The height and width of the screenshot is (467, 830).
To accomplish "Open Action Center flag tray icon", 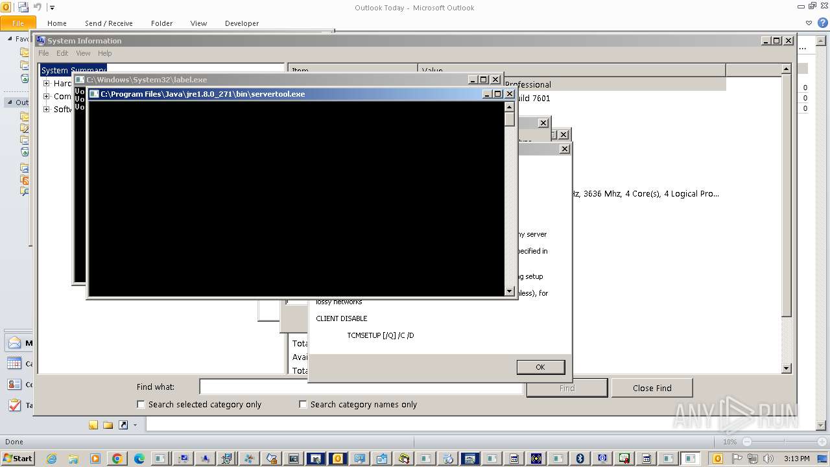I will 737,459.
